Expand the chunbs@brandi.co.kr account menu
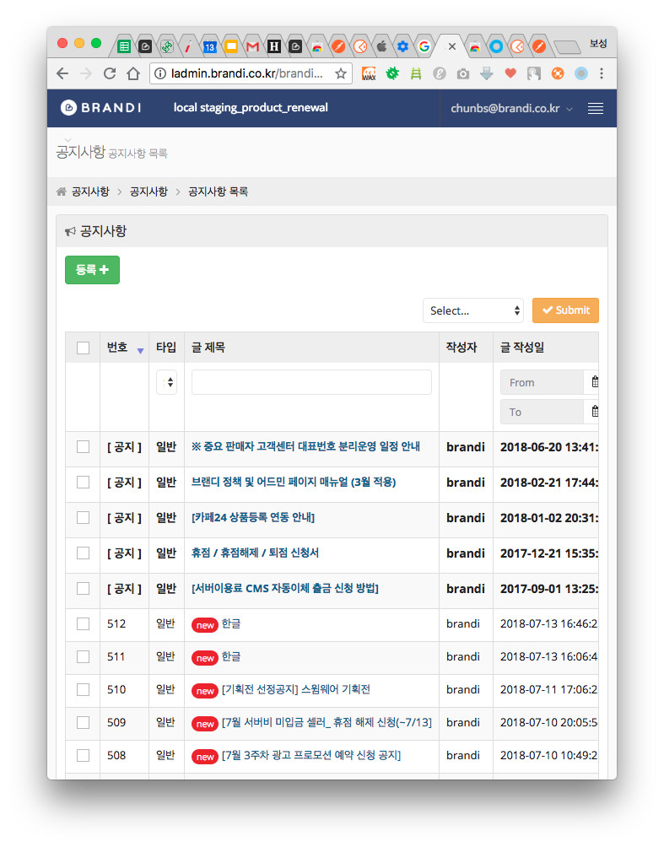This screenshot has width=664, height=847. 511,108
